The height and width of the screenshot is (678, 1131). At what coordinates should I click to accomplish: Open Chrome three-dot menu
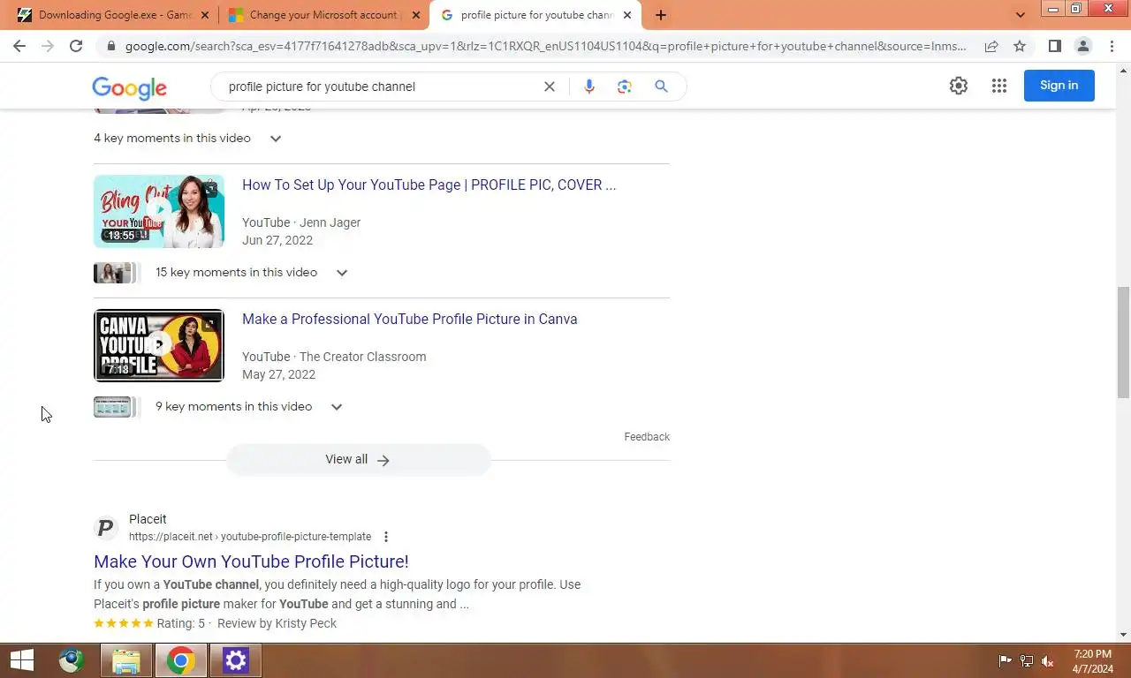click(1112, 46)
